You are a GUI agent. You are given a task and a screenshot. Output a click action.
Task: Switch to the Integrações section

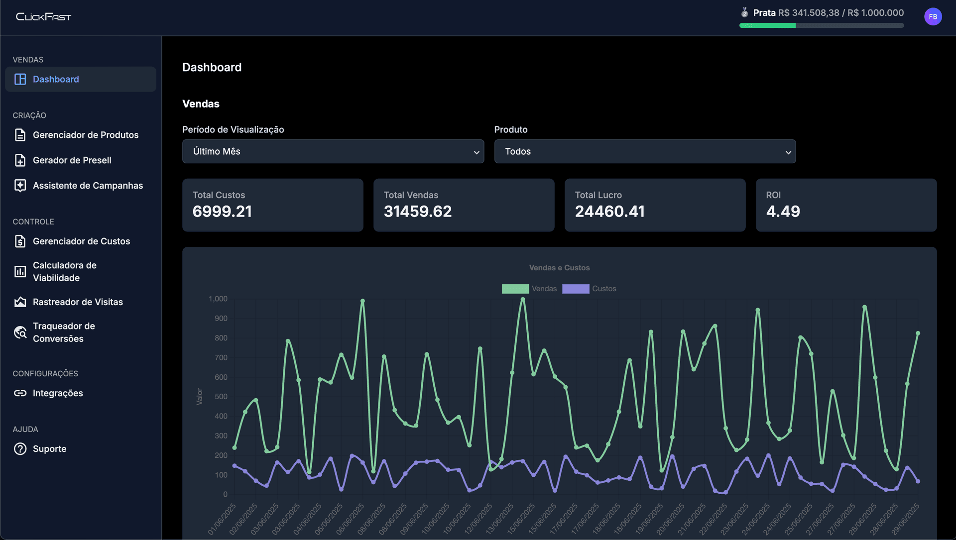pyautogui.click(x=58, y=393)
